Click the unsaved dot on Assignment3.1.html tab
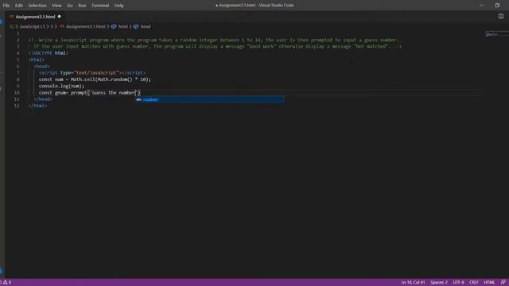This screenshot has width=509, height=286. [x=59, y=17]
